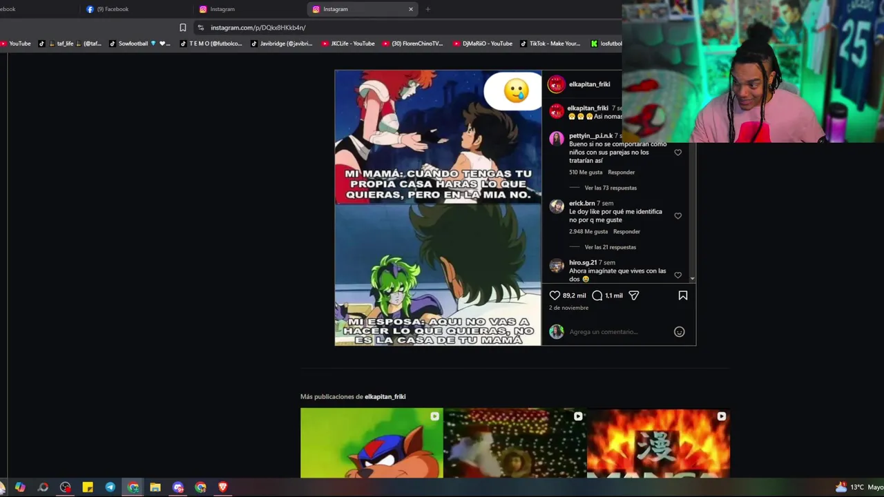884x497 pixels.
Task: Click the '2 de noviembre' post date
Action: tap(568, 308)
